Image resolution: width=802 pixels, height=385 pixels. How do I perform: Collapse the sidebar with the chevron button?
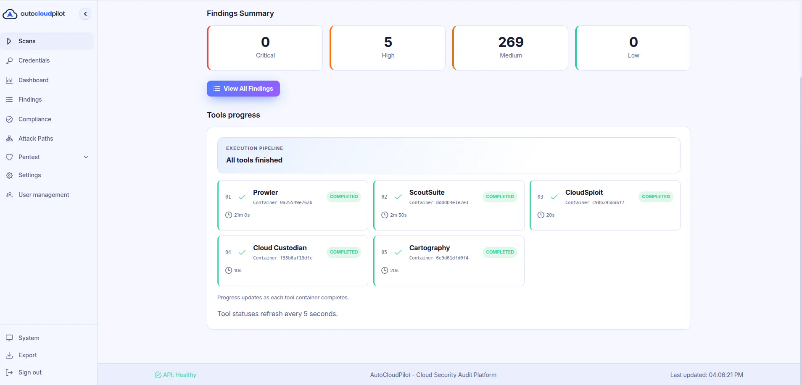tap(85, 14)
